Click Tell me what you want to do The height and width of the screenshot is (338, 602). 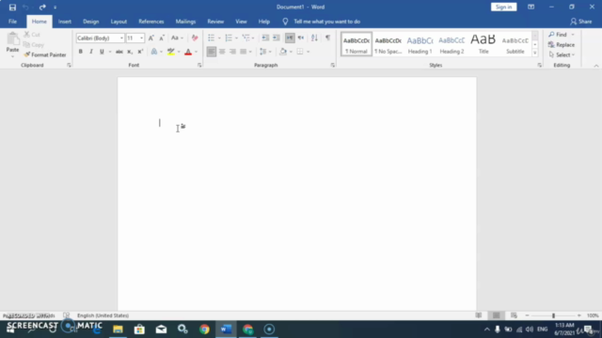click(326, 22)
